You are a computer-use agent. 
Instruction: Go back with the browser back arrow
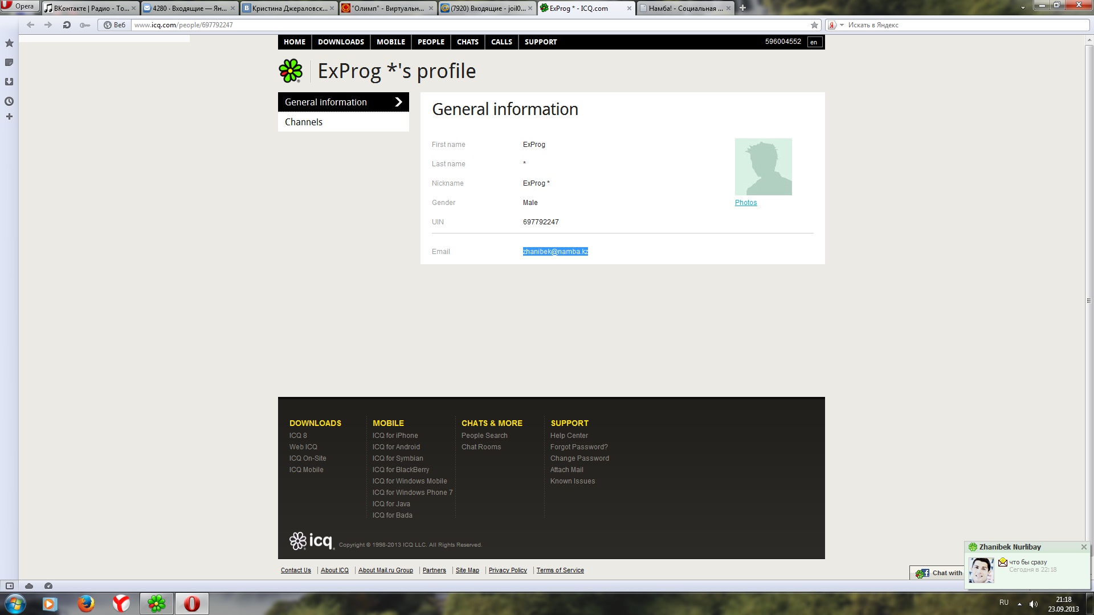[31, 25]
